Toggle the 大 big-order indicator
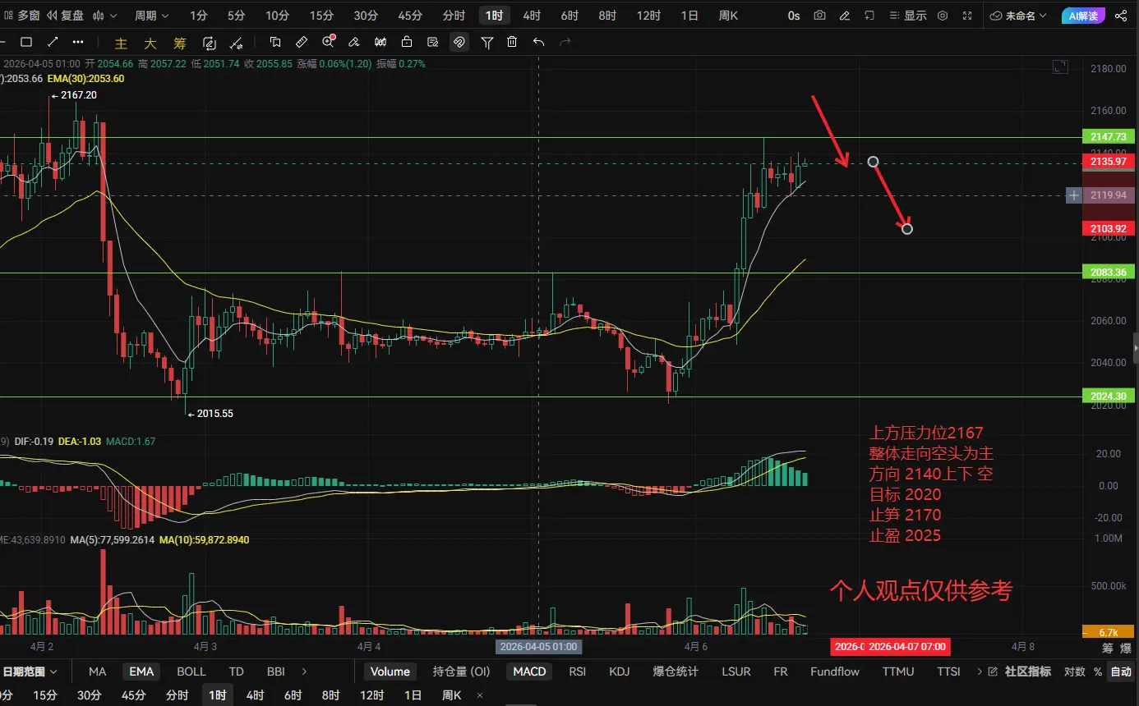The width and height of the screenshot is (1139, 706). click(x=150, y=44)
